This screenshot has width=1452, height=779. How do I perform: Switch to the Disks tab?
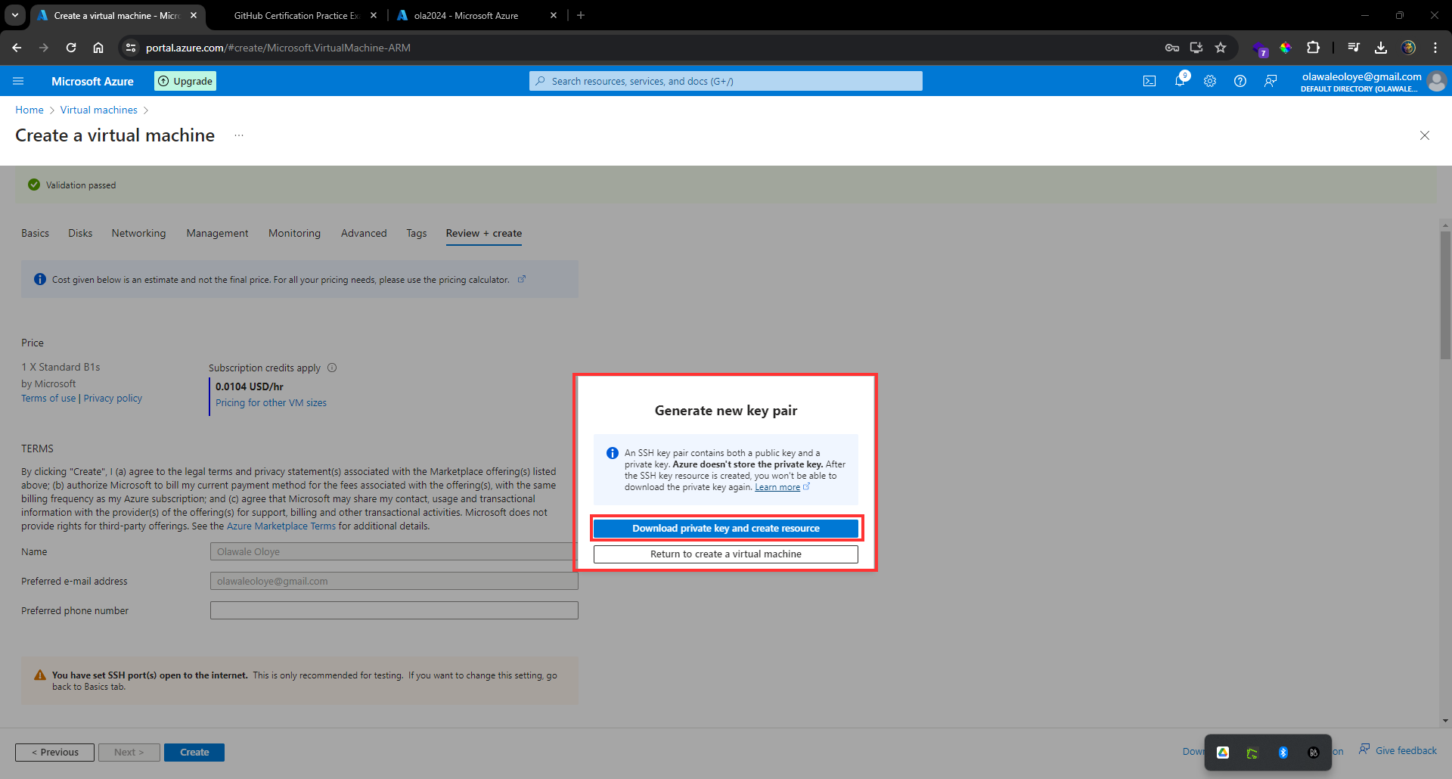(80, 233)
